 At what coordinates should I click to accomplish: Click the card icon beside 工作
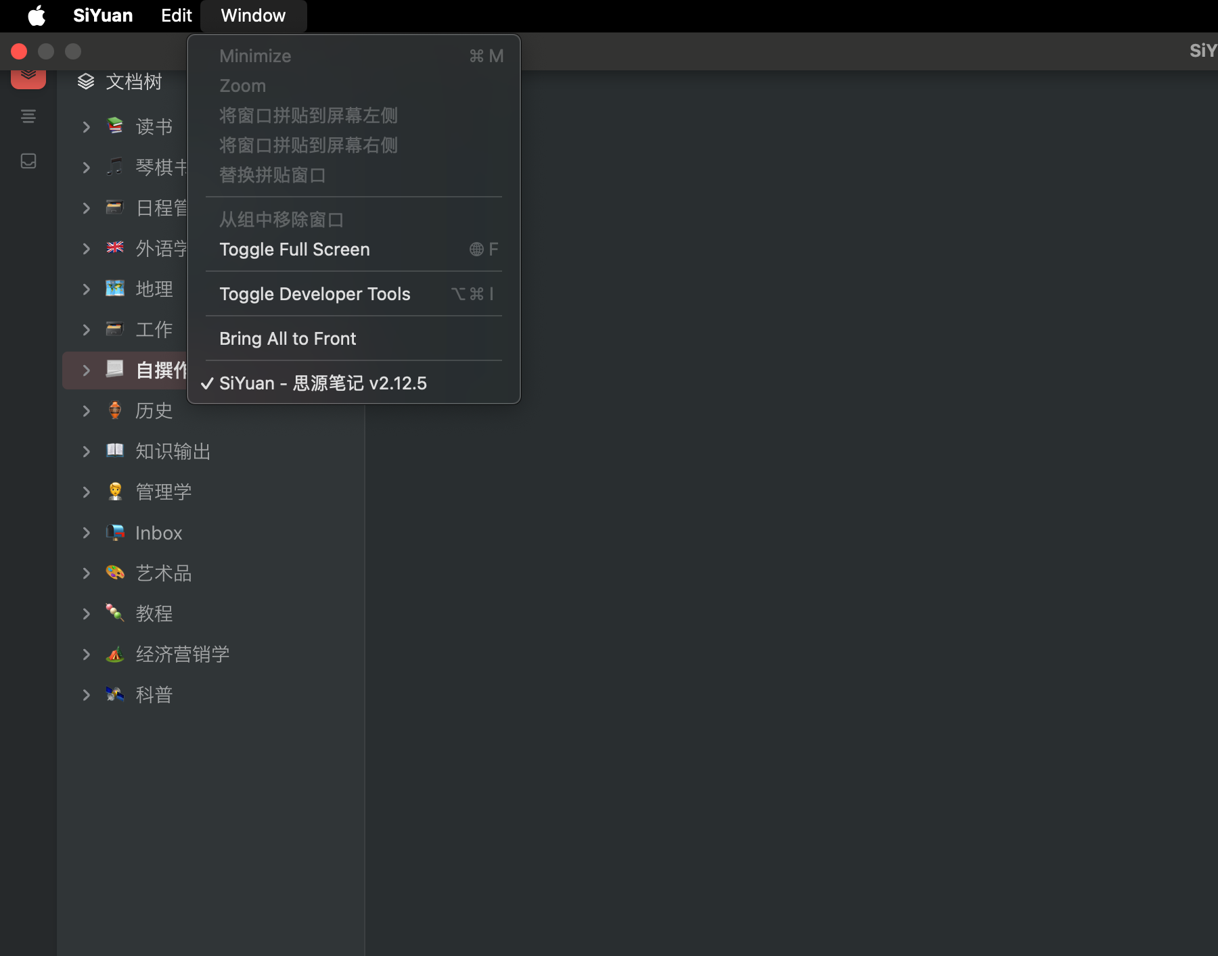pos(115,329)
